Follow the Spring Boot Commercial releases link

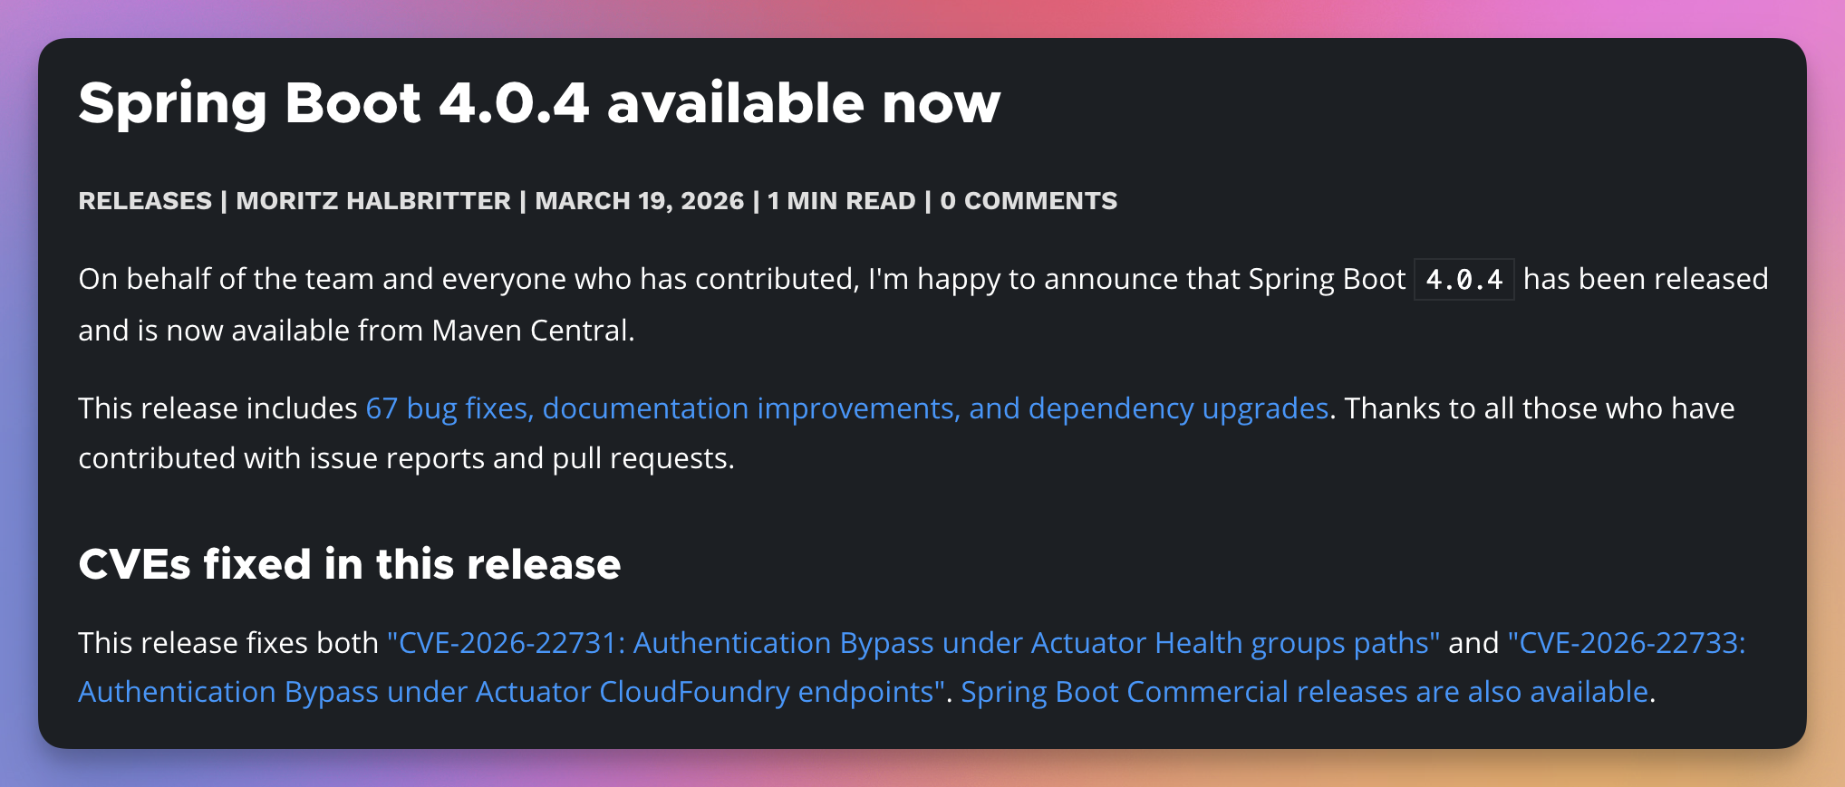pyautogui.click(x=1304, y=692)
